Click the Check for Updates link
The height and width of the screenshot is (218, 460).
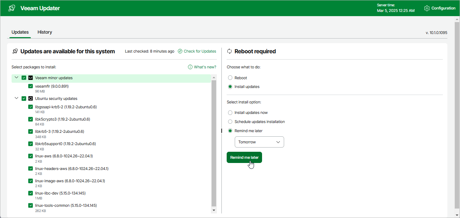click(x=200, y=51)
